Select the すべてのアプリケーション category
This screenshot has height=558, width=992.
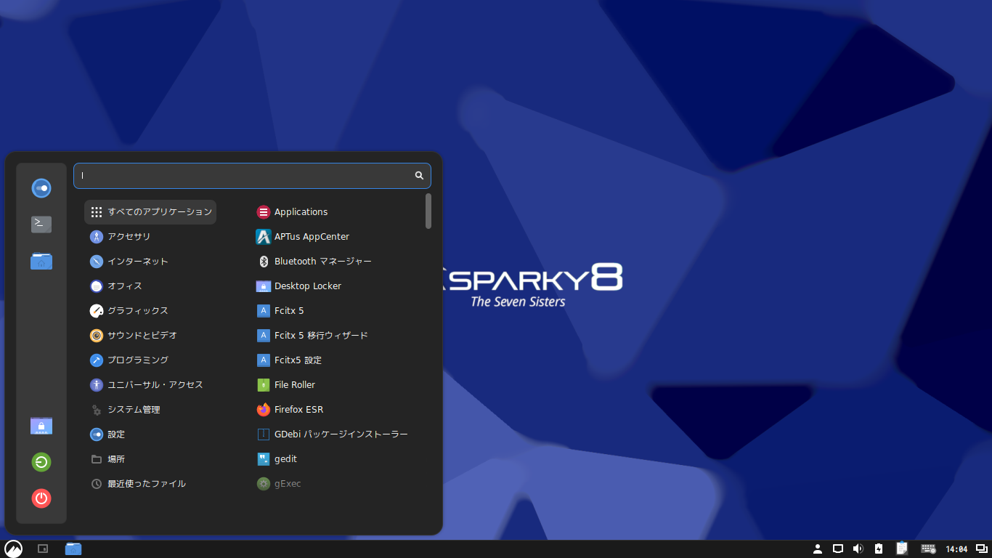coord(150,212)
